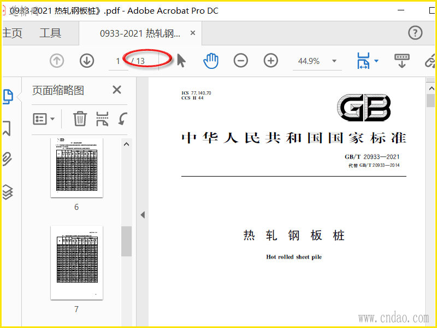Screen dimensions: 437x328
Task: Click the print pages icon in thumbnails panel
Action: click(102, 119)
